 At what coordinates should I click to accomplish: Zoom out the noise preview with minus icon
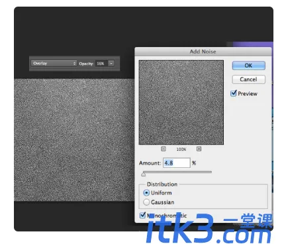[163, 149]
